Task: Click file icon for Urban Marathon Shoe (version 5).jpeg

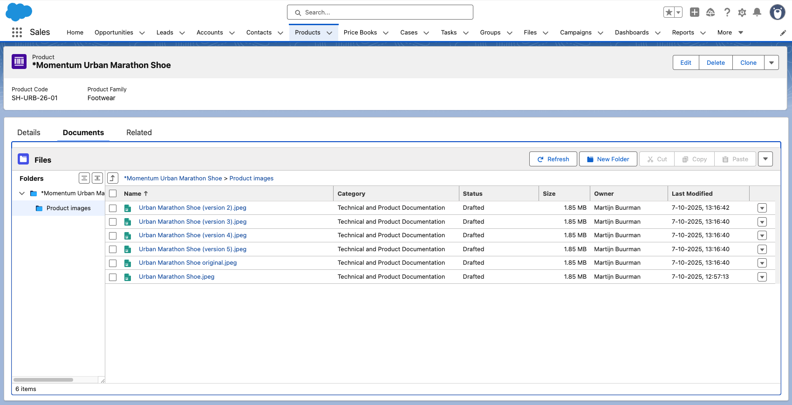Action: coord(128,249)
